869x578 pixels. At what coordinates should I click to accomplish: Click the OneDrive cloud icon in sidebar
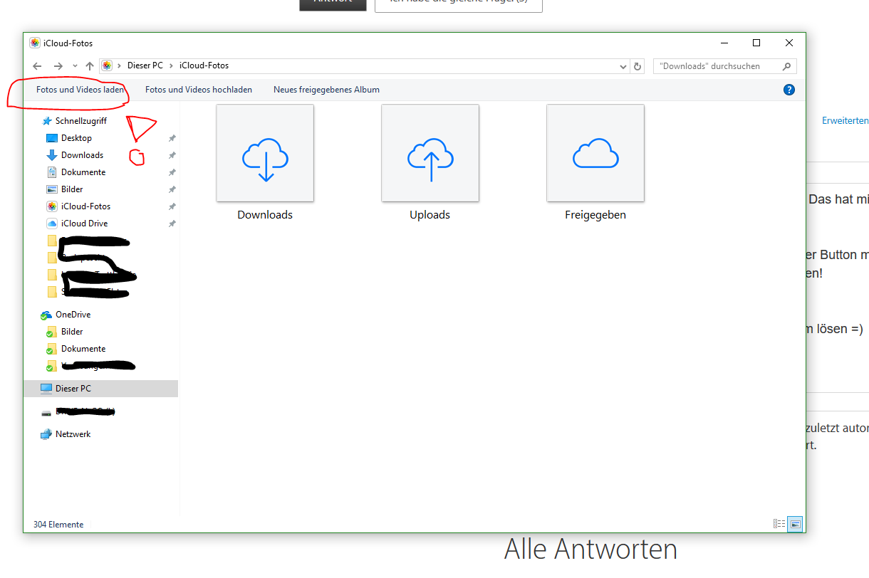(x=46, y=315)
